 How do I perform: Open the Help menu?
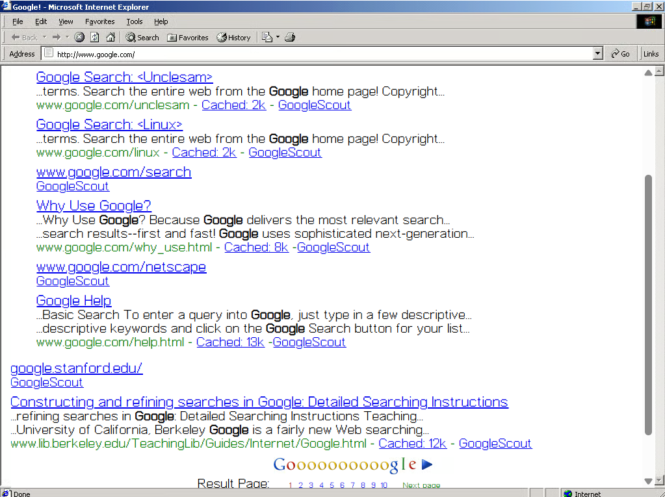coord(161,21)
